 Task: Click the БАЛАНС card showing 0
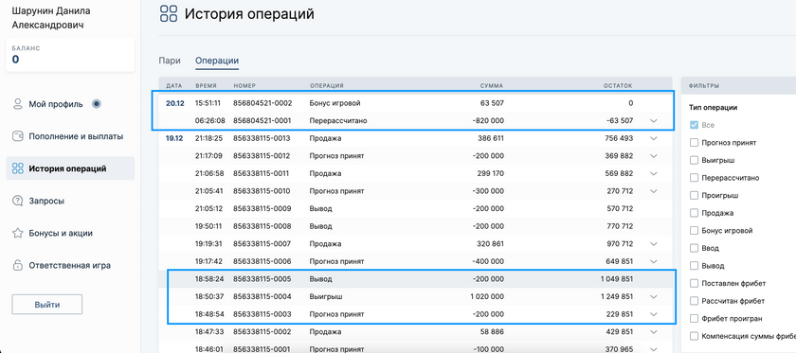[x=70, y=55]
